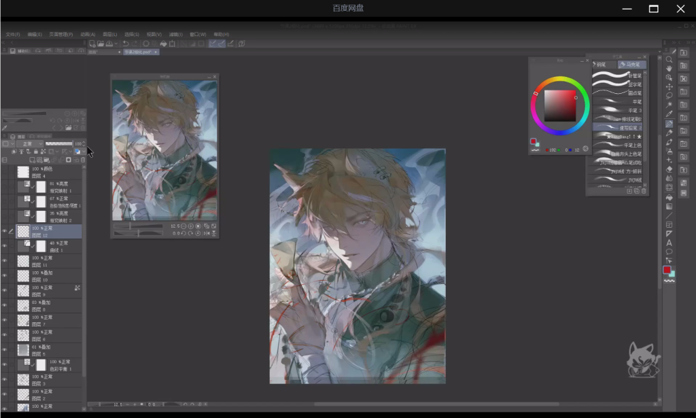Open the 滤镜(I) menu
The image size is (696, 418).
click(x=175, y=34)
